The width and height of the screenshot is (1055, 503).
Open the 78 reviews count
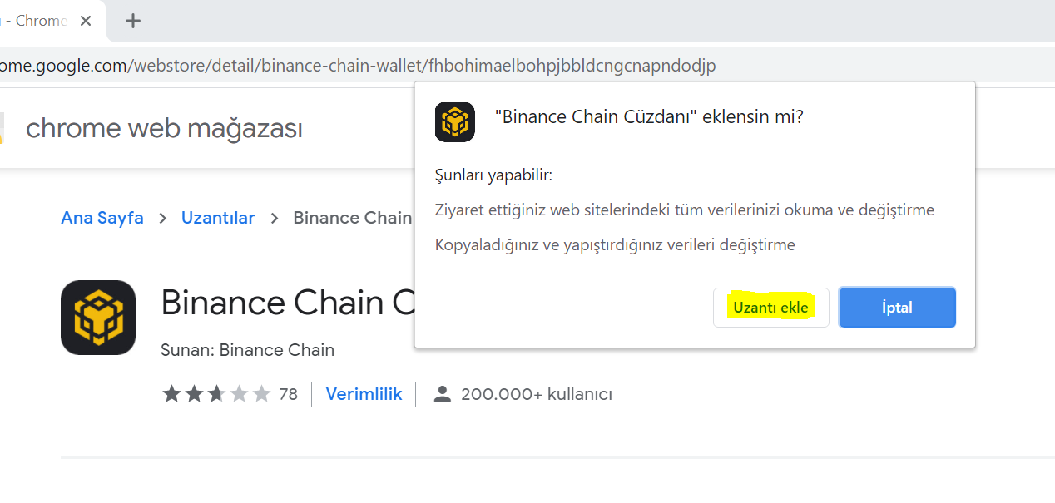288,394
